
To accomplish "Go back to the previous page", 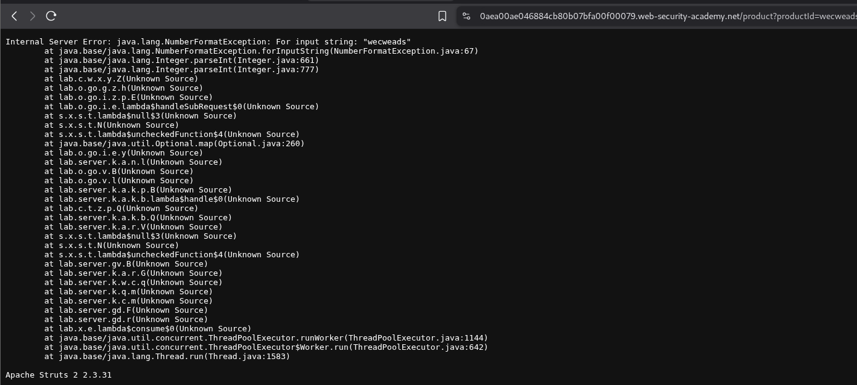I will pos(14,16).
